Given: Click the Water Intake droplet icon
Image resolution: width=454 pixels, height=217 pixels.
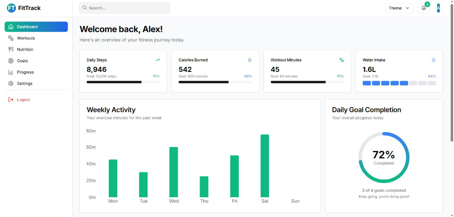Looking at the screenshot, I should [433, 60].
